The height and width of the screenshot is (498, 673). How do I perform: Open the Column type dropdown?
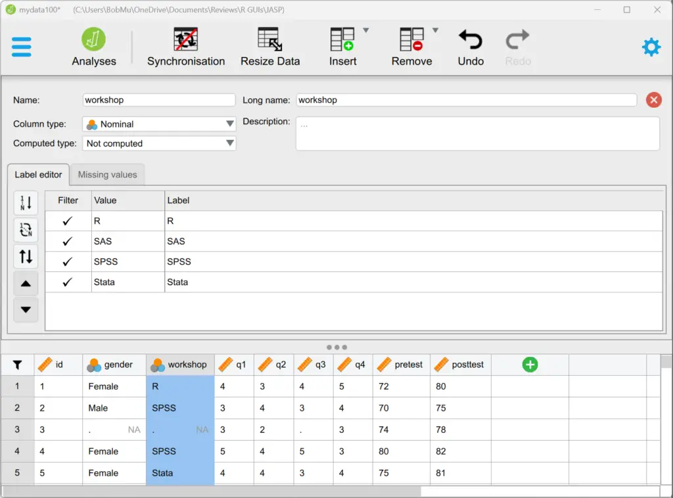pos(158,124)
